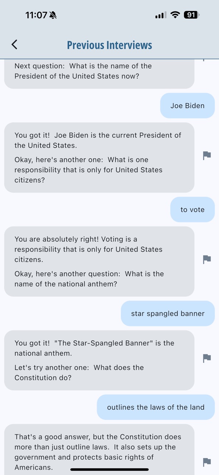Tap the responsibility for citizens question message
The height and width of the screenshot is (475, 219).
99,158
